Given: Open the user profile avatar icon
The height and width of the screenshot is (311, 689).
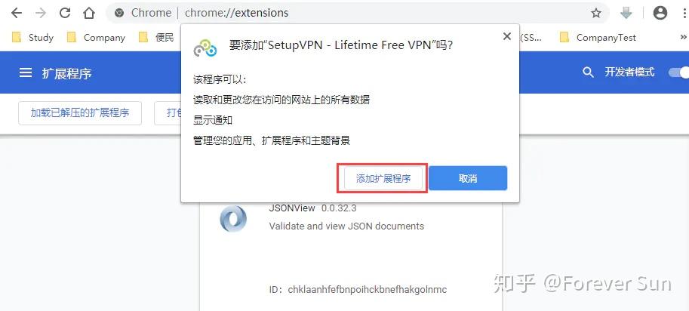Looking at the screenshot, I should pyautogui.click(x=660, y=13).
